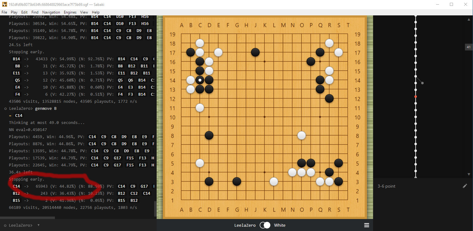Click the Sabaki app icon in title bar
Viewport: 473px width, 231px height.
tap(4, 4)
